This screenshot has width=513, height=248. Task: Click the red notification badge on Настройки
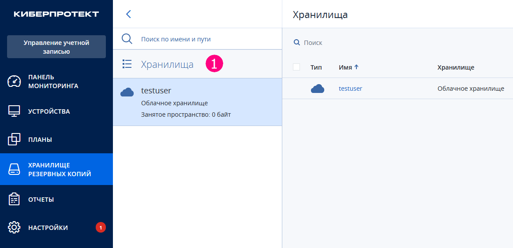(101, 227)
